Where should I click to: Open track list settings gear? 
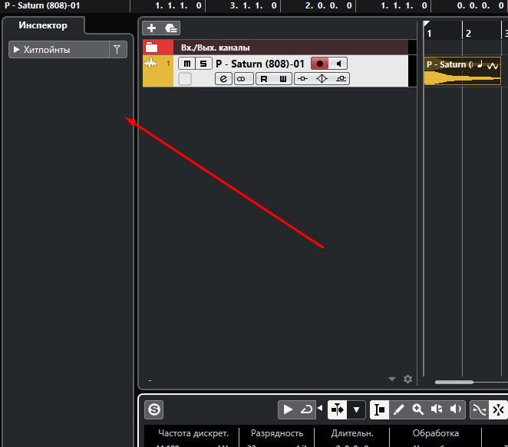407,379
